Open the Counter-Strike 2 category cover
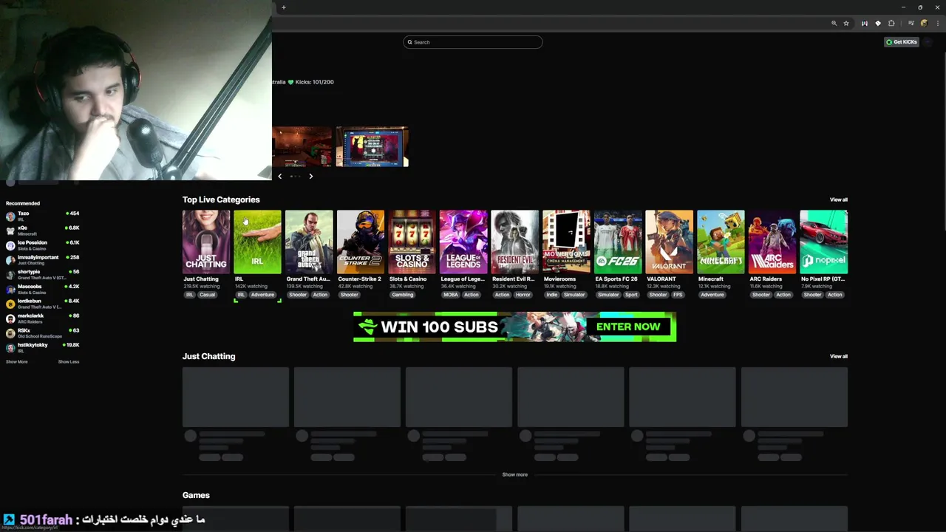Screen dimensions: 946x532 tap(361, 242)
